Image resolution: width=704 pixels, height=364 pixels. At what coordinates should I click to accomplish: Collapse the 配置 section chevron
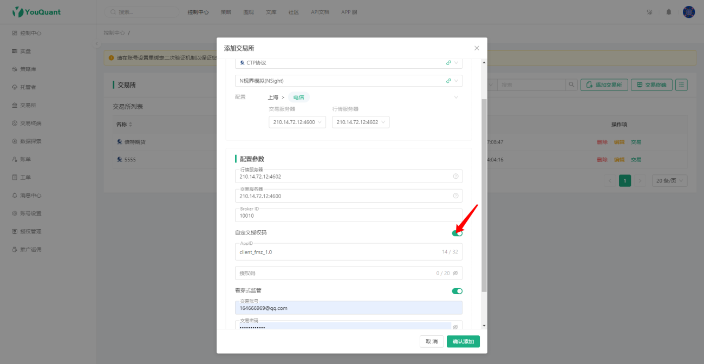456,97
